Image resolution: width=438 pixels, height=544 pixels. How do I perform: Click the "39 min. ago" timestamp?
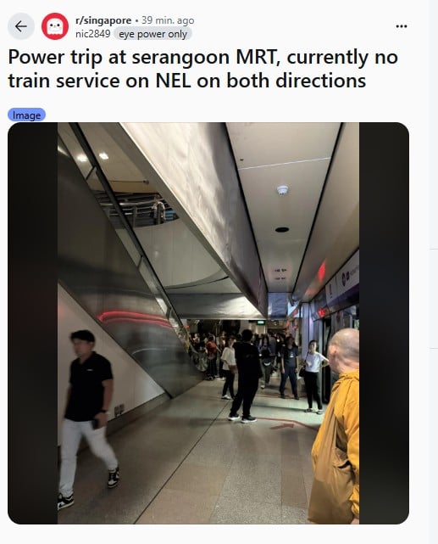(x=168, y=20)
